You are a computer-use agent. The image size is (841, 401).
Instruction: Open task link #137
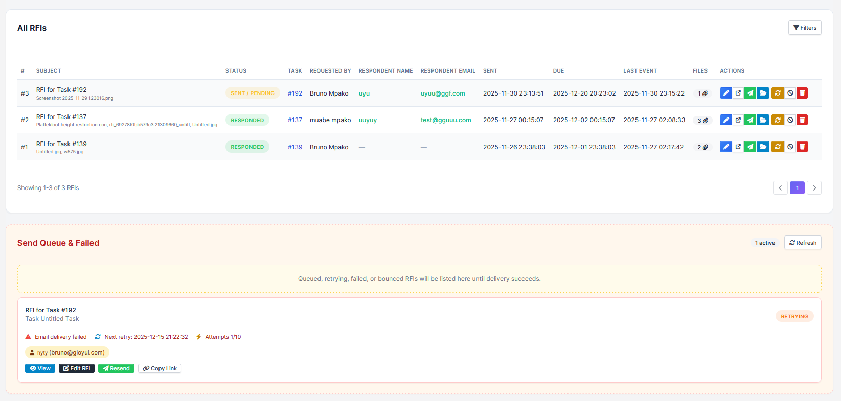tap(295, 120)
